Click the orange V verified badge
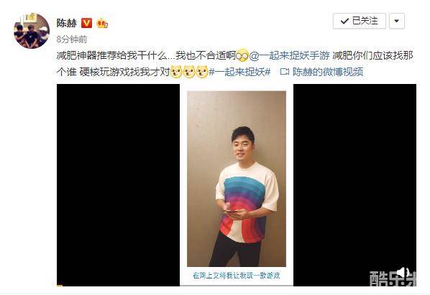Screen dimensions: 430x295 click(87, 23)
